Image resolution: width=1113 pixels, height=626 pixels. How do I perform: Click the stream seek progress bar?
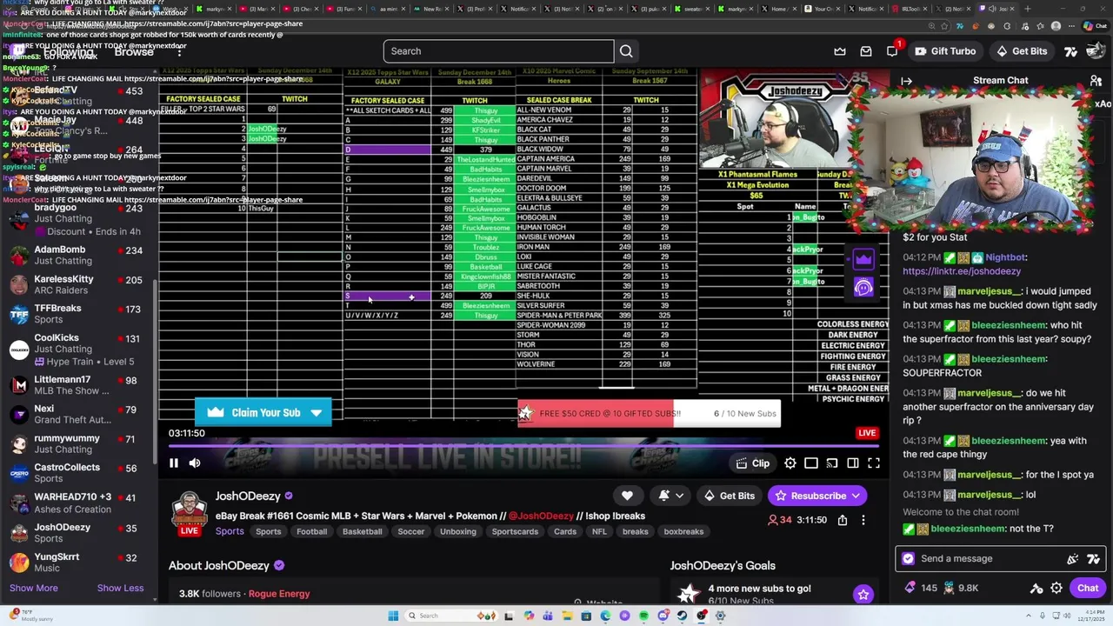click(x=524, y=444)
